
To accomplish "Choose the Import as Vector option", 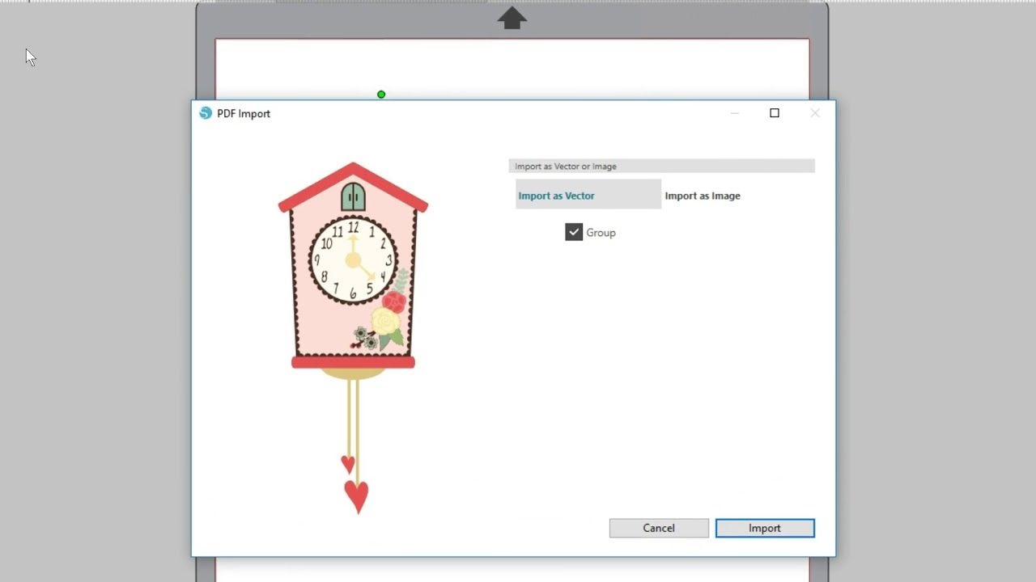I will [588, 195].
